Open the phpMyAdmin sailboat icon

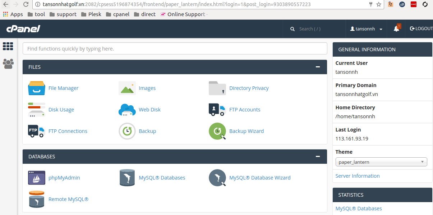(37, 178)
